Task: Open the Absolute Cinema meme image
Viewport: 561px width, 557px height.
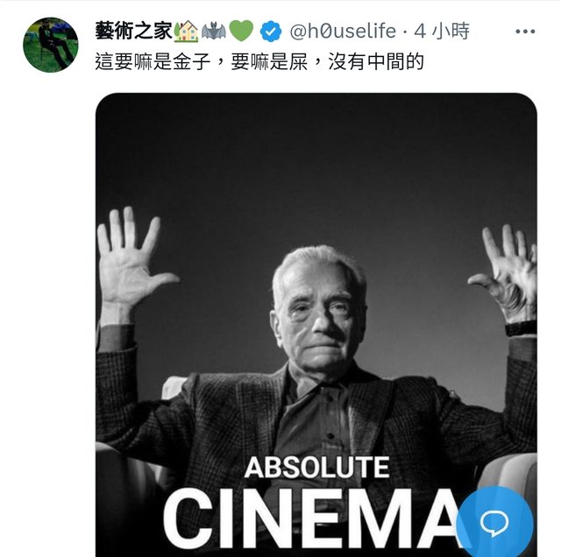Action: coord(316,325)
